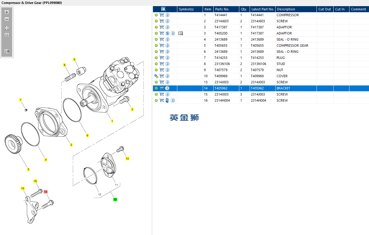Select callout 13 on the diagram
The image size is (369, 235).
pyautogui.click(x=127, y=158)
